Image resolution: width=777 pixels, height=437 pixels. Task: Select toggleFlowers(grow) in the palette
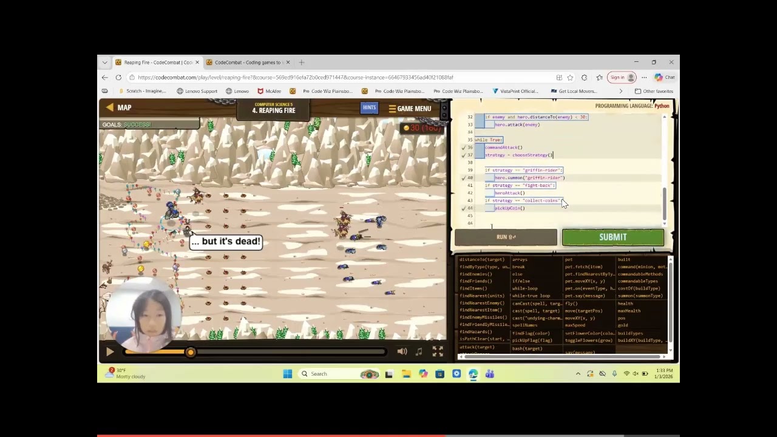tap(589, 340)
